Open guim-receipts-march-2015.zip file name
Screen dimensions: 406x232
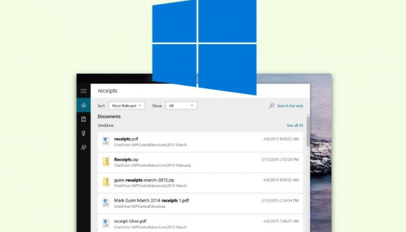pyautogui.click(x=144, y=180)
